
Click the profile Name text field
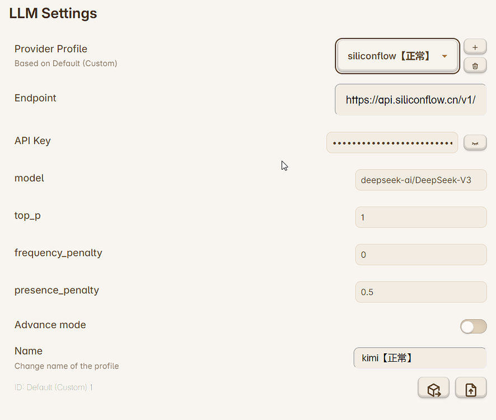[x=419, y=358]
